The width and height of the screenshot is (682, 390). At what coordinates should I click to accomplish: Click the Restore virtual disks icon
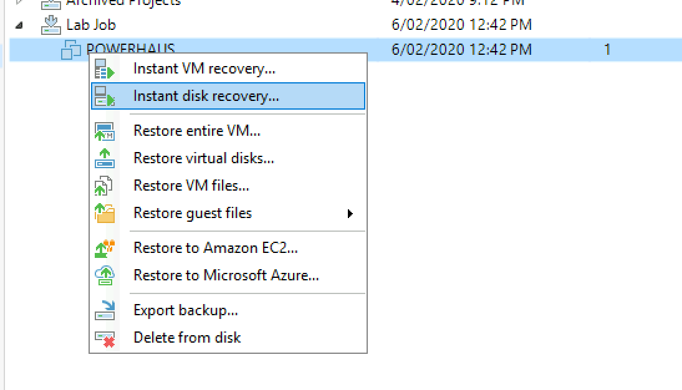pyautogui.click(x=104, y=158)
